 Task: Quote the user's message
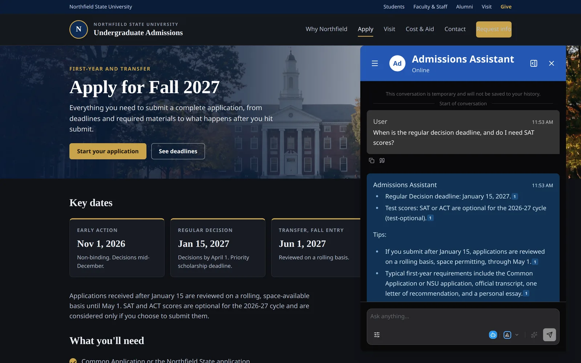point(382,160)
